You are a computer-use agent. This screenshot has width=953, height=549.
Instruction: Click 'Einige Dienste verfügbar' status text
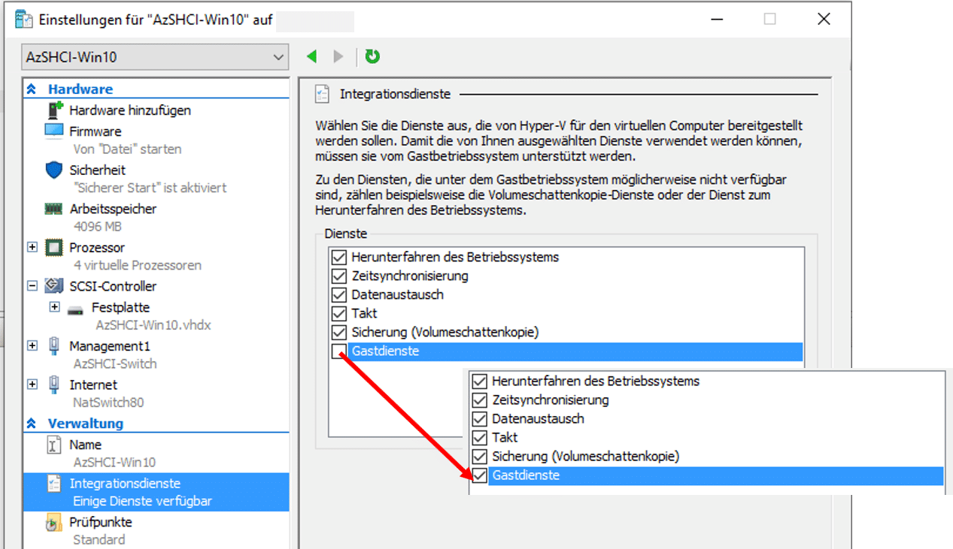pos(142,501)
